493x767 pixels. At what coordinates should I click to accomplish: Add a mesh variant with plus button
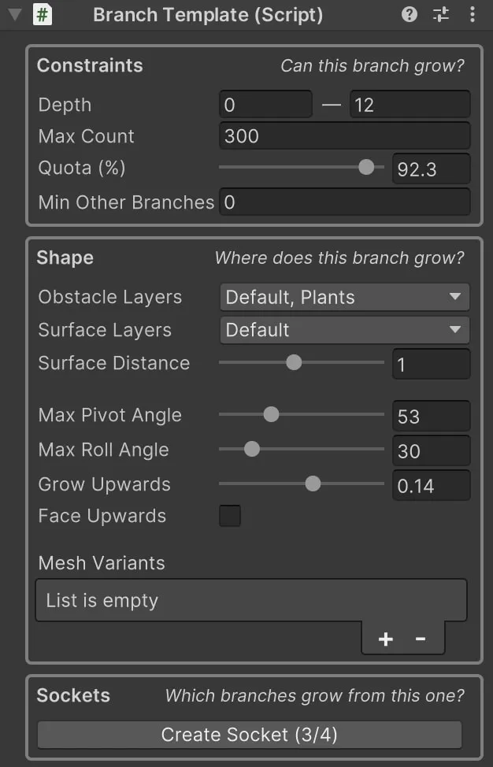point(385,639)
